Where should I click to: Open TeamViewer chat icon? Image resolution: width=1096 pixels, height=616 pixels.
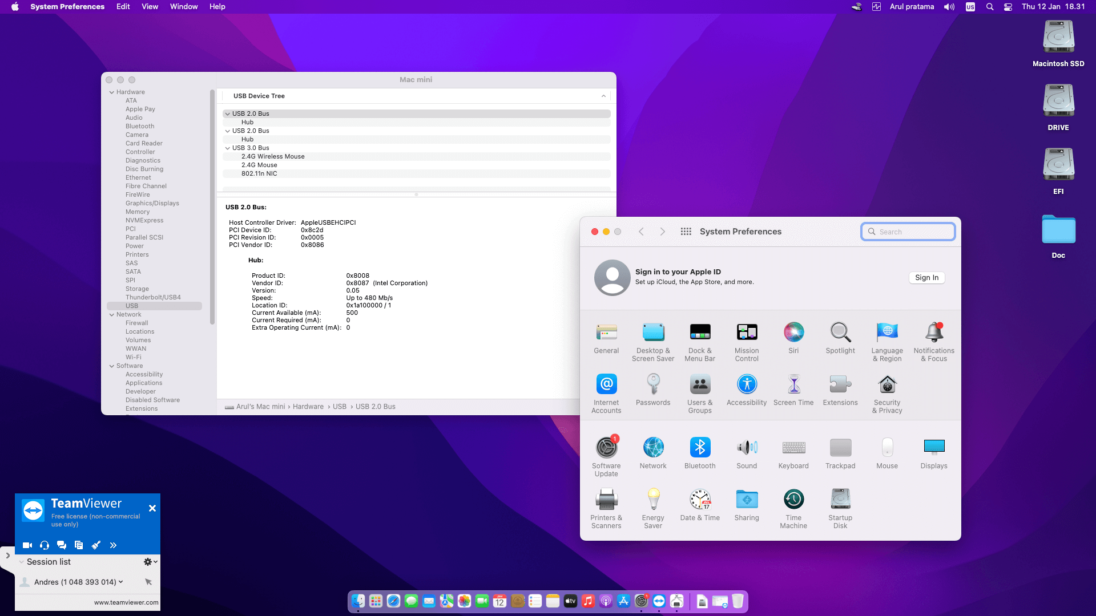[x=62, y=545]
